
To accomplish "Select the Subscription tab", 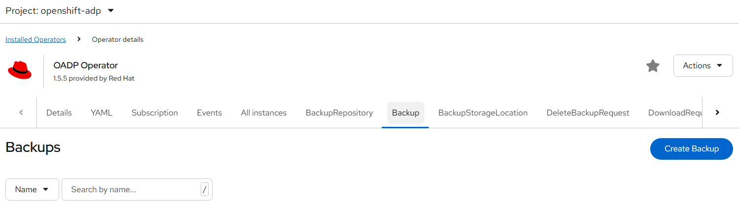I will click(154, 113).
